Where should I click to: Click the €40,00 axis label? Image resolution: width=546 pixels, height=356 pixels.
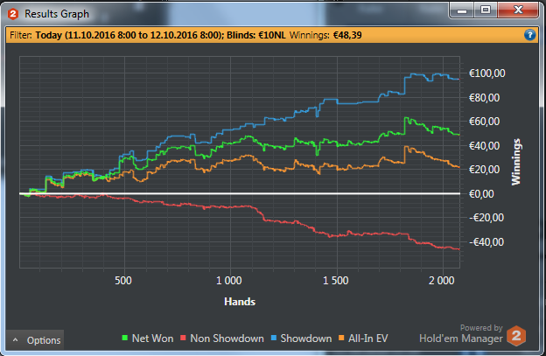pyautogui.click(x=484, y=145)
